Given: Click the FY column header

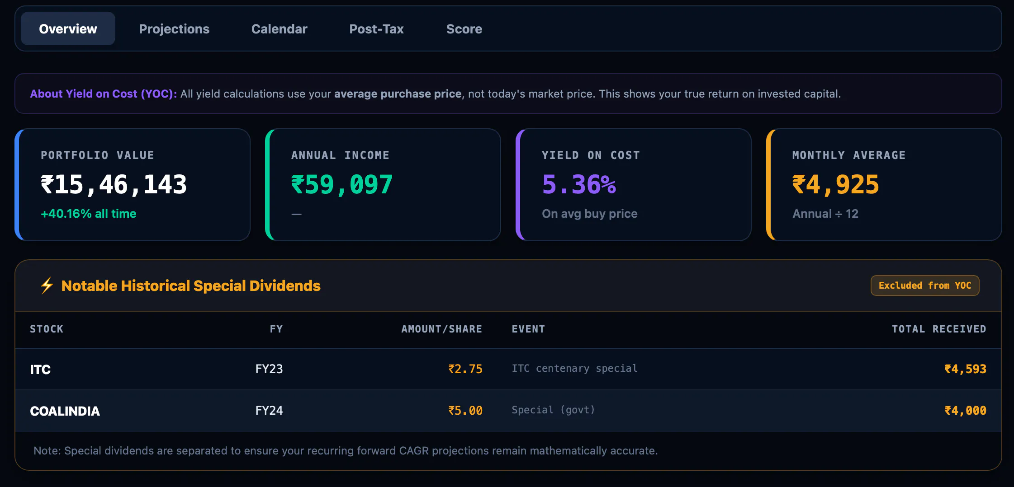Looking at the screenshot, I should [276, 329].
